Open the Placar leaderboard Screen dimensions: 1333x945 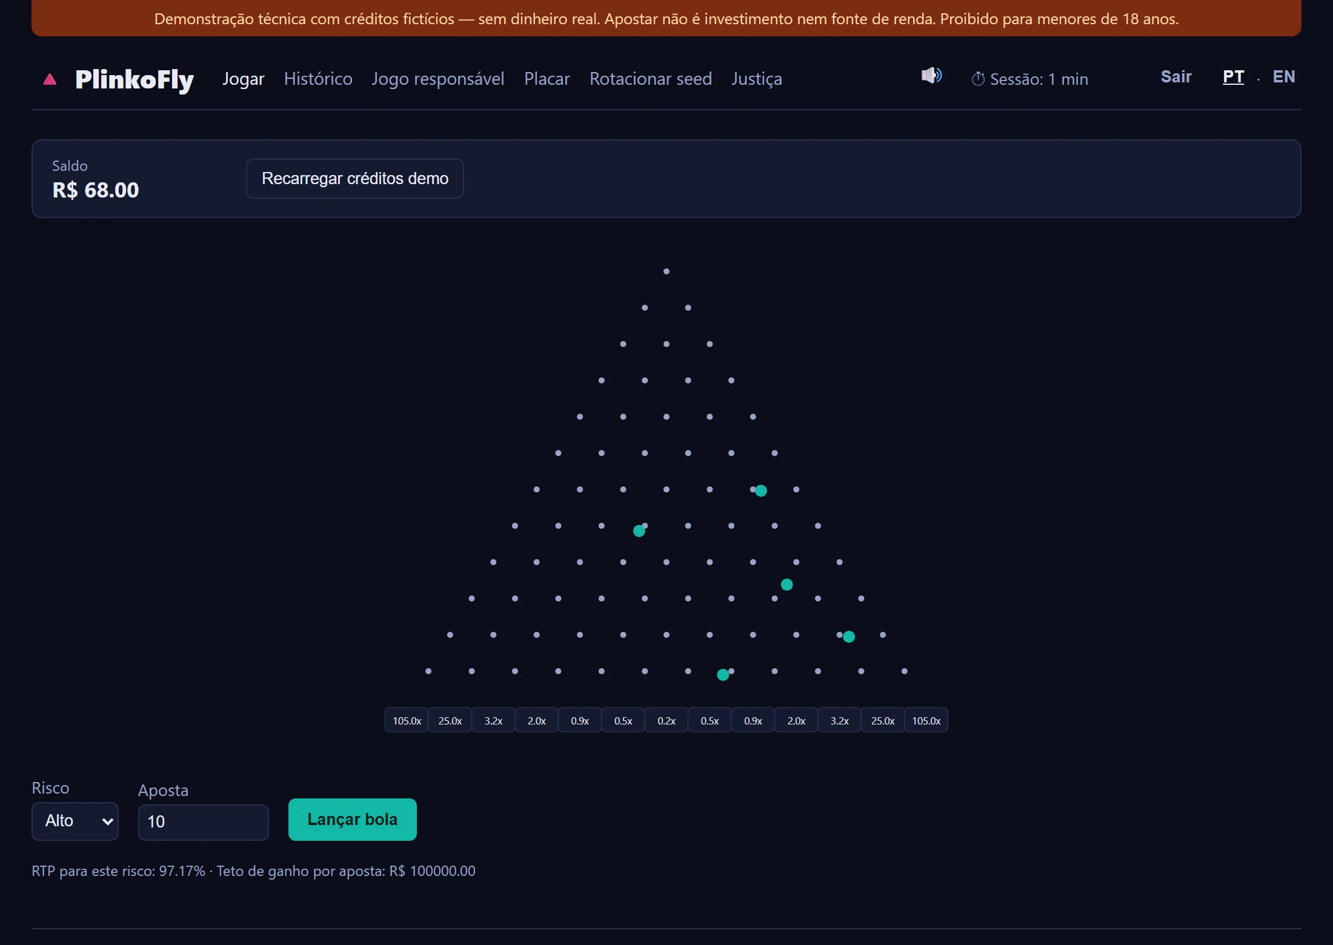click(x=547, y=79)
